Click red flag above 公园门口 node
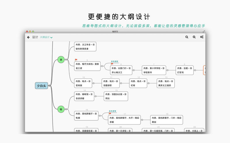This screenshot has height=143, width=230. pyautogui.click(x=112, y=64)
